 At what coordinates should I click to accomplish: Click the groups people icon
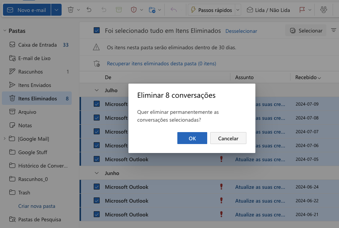point(324,10)
